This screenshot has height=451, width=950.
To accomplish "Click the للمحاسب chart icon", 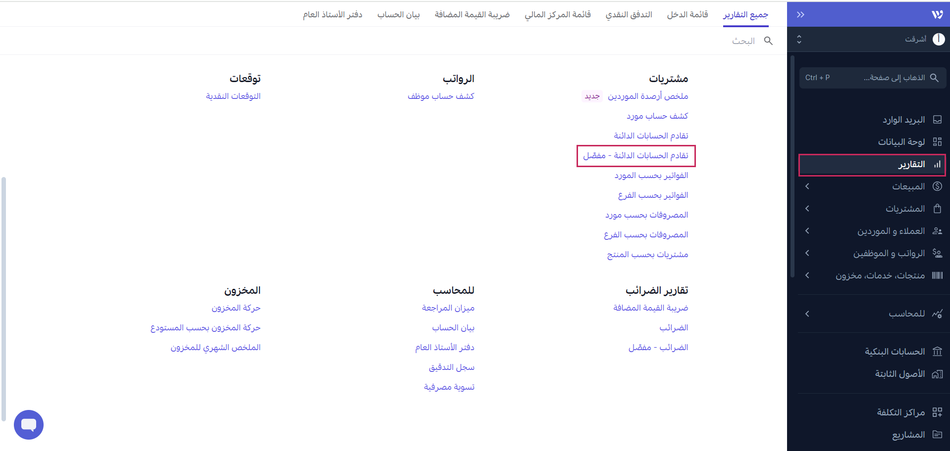I will pos(937,314).
